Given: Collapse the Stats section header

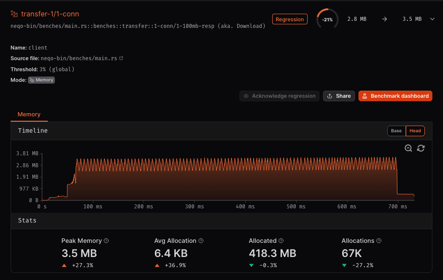Looking at the screenshot, I should click(x=27, y=220).
